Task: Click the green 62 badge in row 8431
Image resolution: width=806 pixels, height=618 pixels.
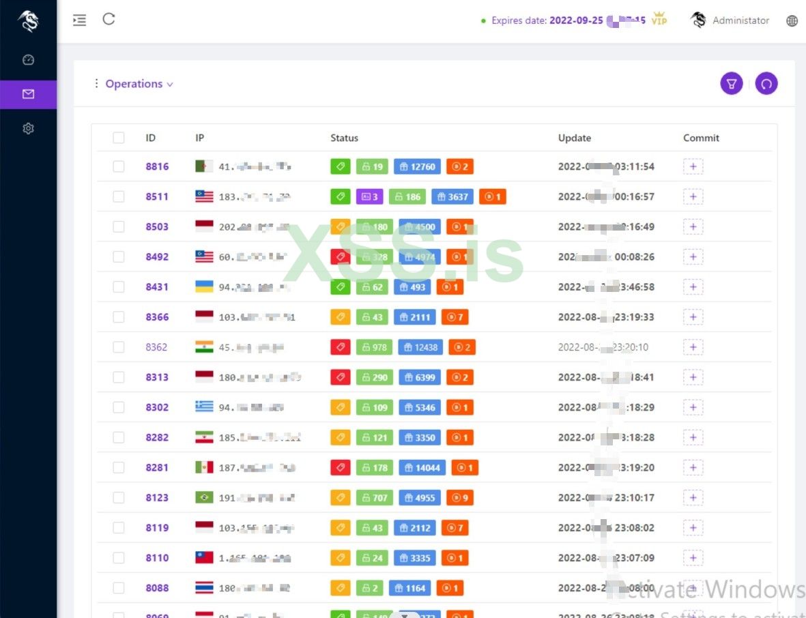Action: [372, 287]
